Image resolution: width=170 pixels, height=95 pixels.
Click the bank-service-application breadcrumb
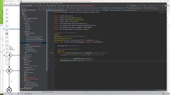click(27, 6)
